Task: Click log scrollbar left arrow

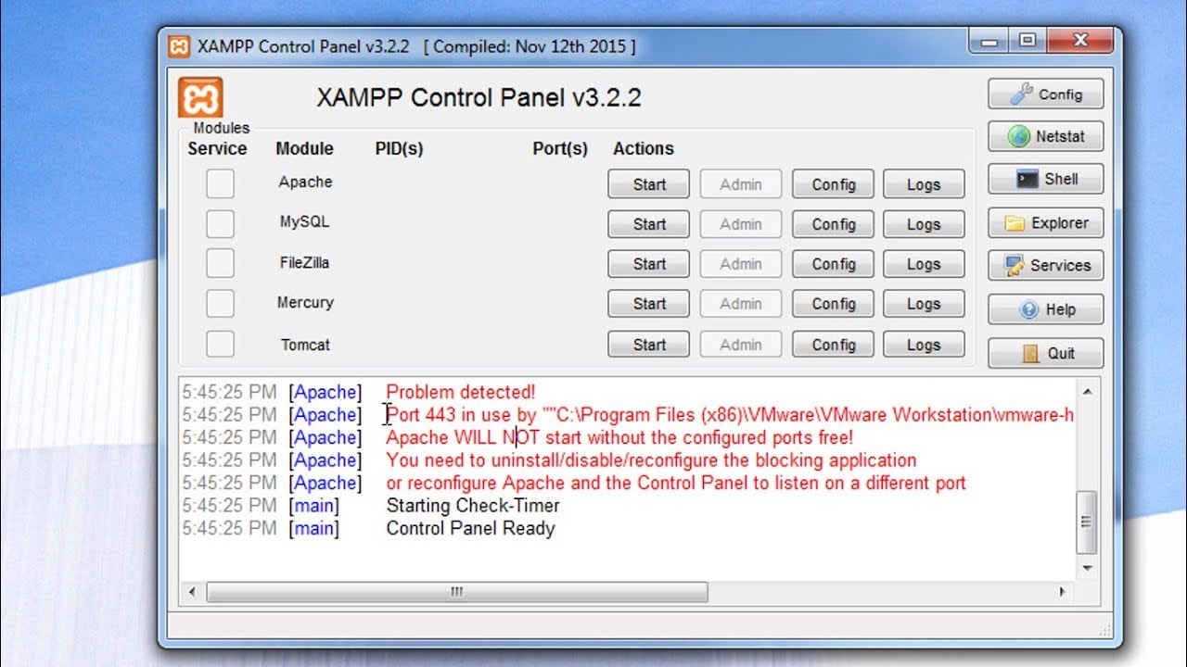Action: point(192,591)
